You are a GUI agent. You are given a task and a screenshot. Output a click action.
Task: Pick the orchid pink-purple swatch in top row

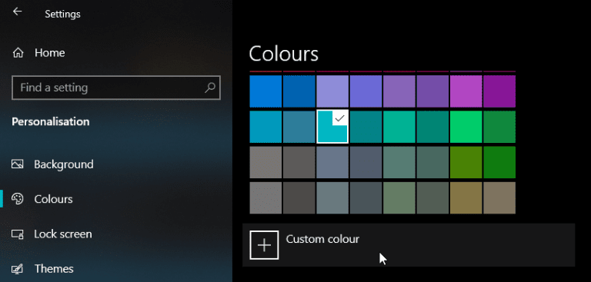pyautogui.click(x=466, y=91)
